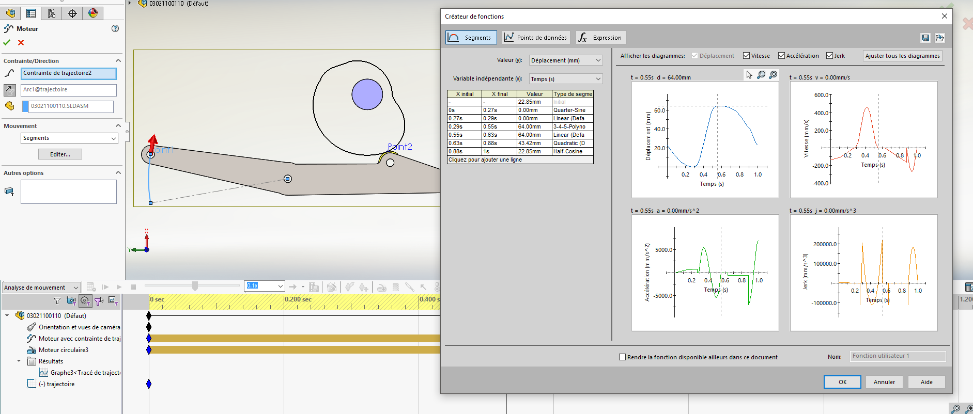This screenshot has width=973, height=414.
Task: Select zoom-to-area tool above displacement chart
Action: click(x=761, y=75)
